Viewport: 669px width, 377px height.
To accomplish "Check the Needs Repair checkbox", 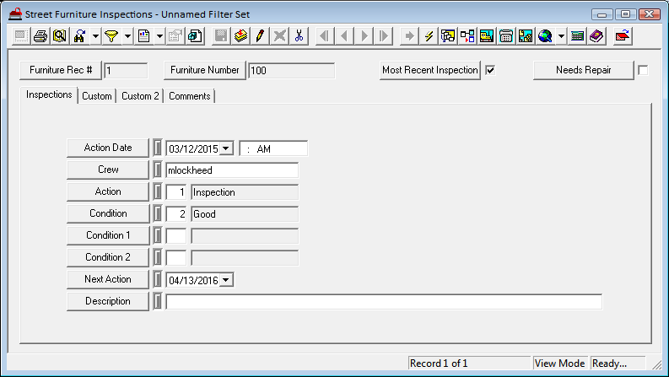I will pos(643,70).
